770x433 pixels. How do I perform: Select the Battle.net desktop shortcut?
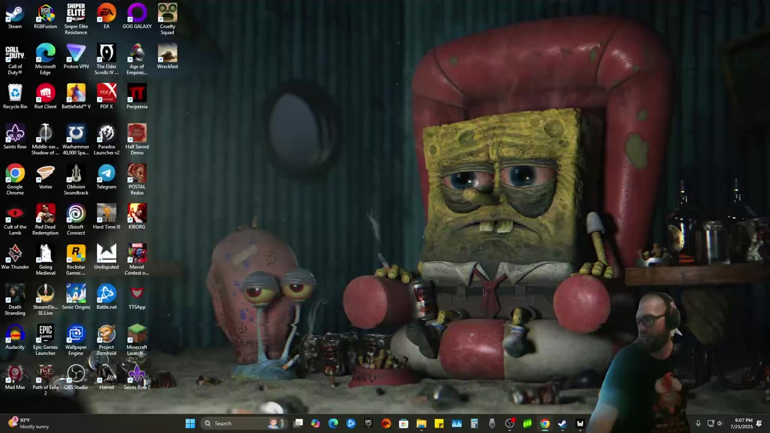point(106,297)
